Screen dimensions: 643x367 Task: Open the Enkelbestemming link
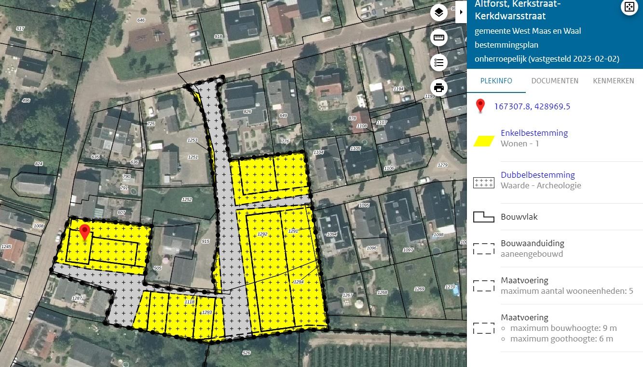coord(534,133)
